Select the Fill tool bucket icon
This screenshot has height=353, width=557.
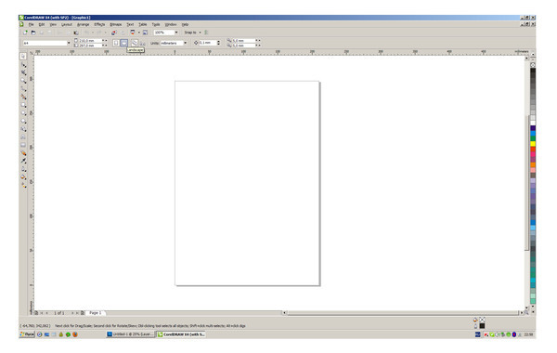pos(23,177)
